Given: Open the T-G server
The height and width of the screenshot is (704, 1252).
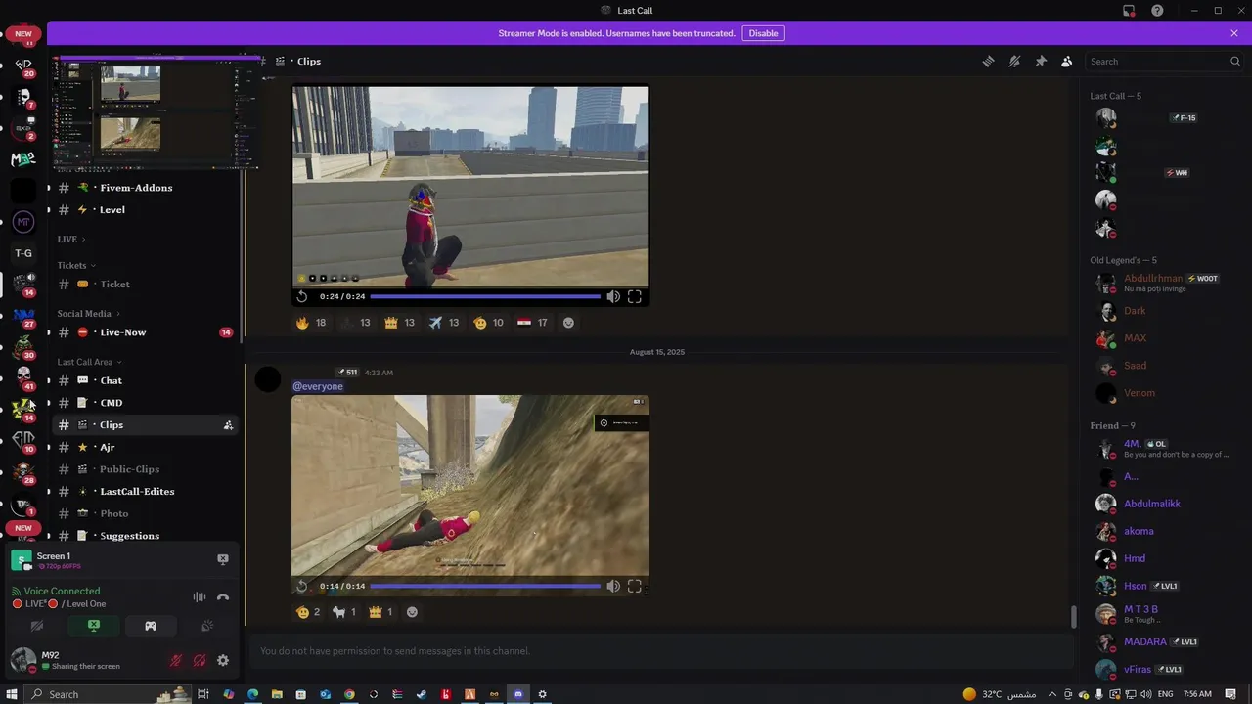Looking at the screenshot, I should [23, 253].
